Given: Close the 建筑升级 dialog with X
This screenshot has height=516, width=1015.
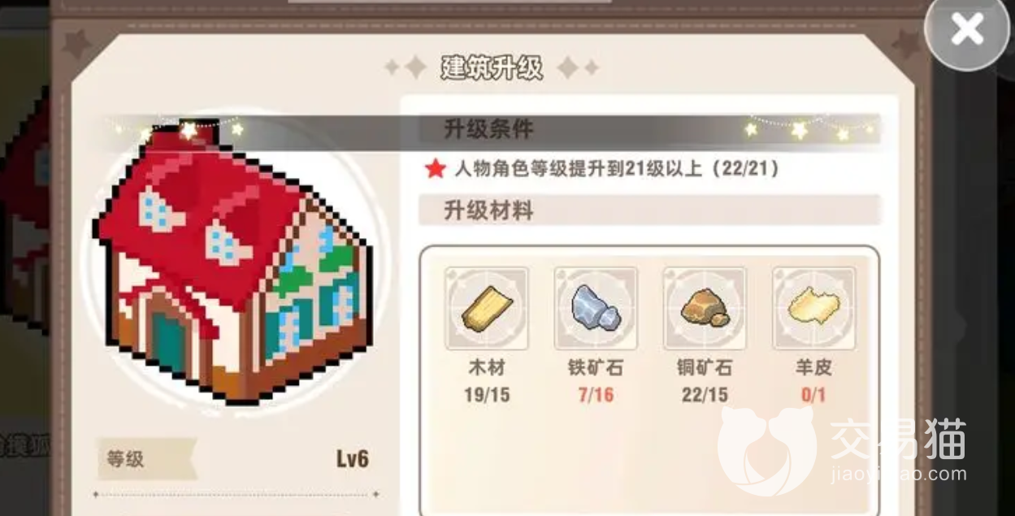Looking at the screenshot, I should [x=967, y=31].
